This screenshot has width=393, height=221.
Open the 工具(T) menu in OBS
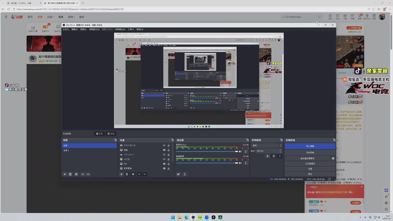[x=131, y=29]
